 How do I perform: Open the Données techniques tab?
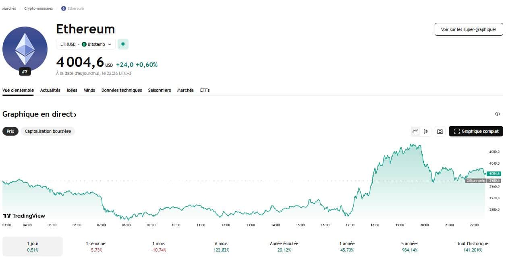click(x=122, y=90)
